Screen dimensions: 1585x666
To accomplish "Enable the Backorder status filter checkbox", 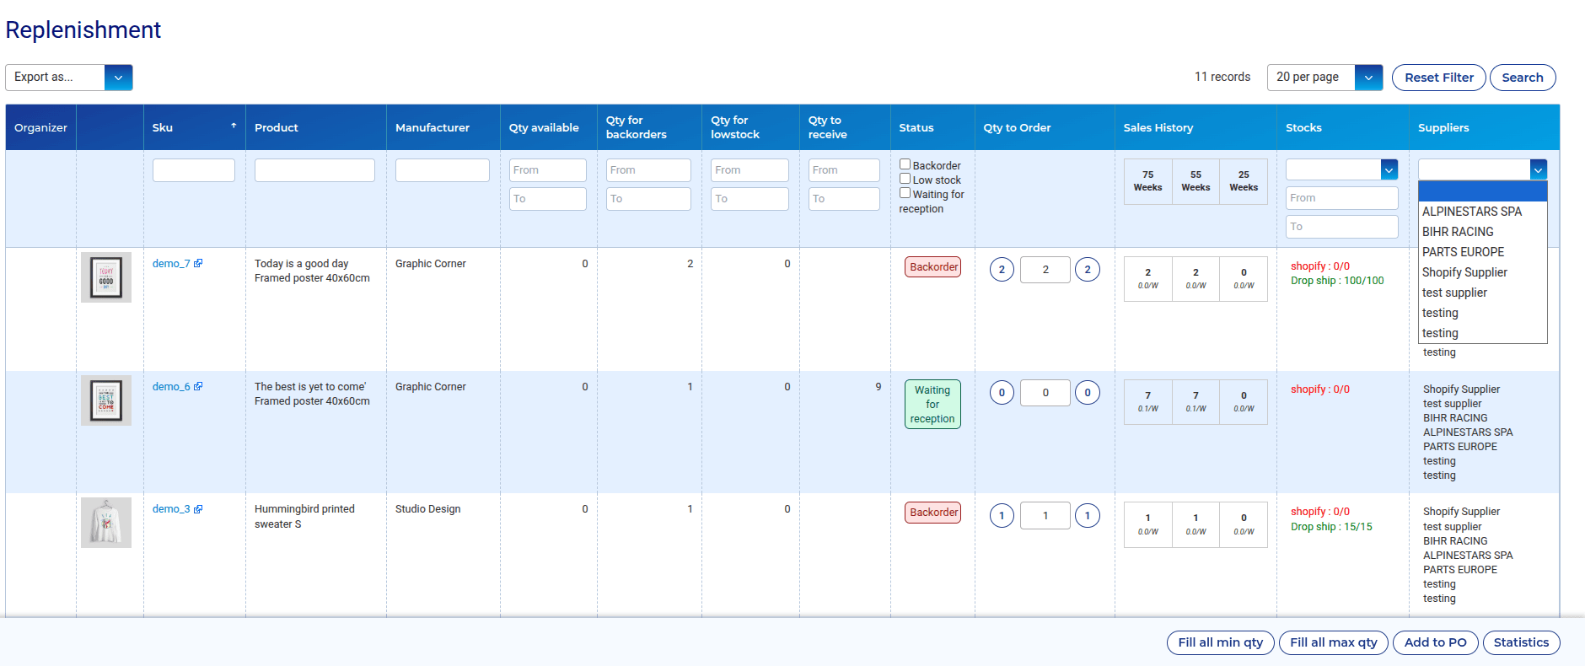I will pos(905,165).
